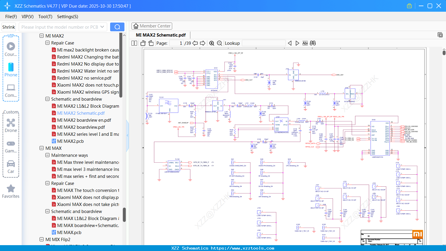The width and height of the screenshot is (446, 251).
Task: Click the Member Center button
Action: click(x=152, y=26)
